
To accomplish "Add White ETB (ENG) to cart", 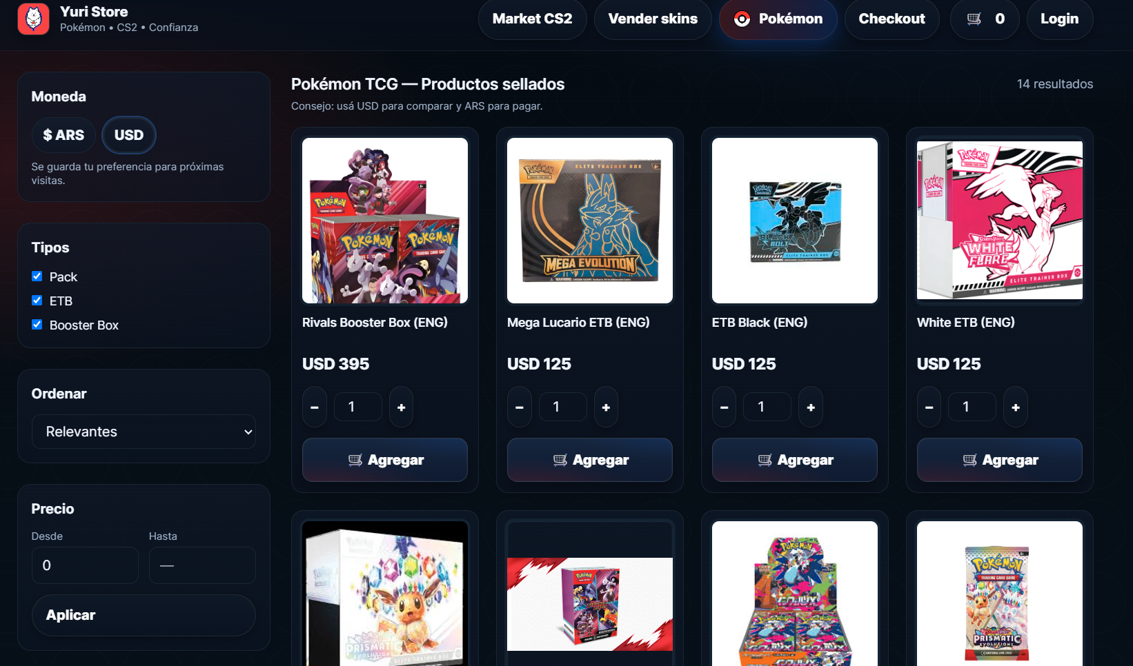I will point(1000,460).
